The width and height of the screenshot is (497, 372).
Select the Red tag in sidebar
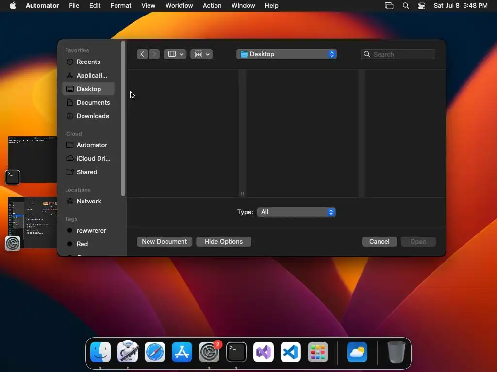[88, 244]
